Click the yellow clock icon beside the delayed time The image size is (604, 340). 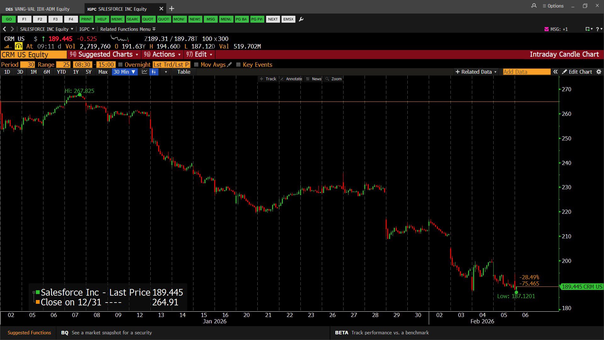click(19, 46)
